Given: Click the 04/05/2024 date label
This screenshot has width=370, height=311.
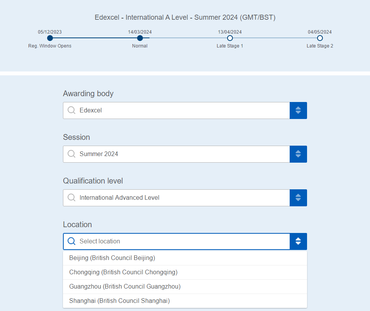Looking at the screenshot, I should 320,32.
